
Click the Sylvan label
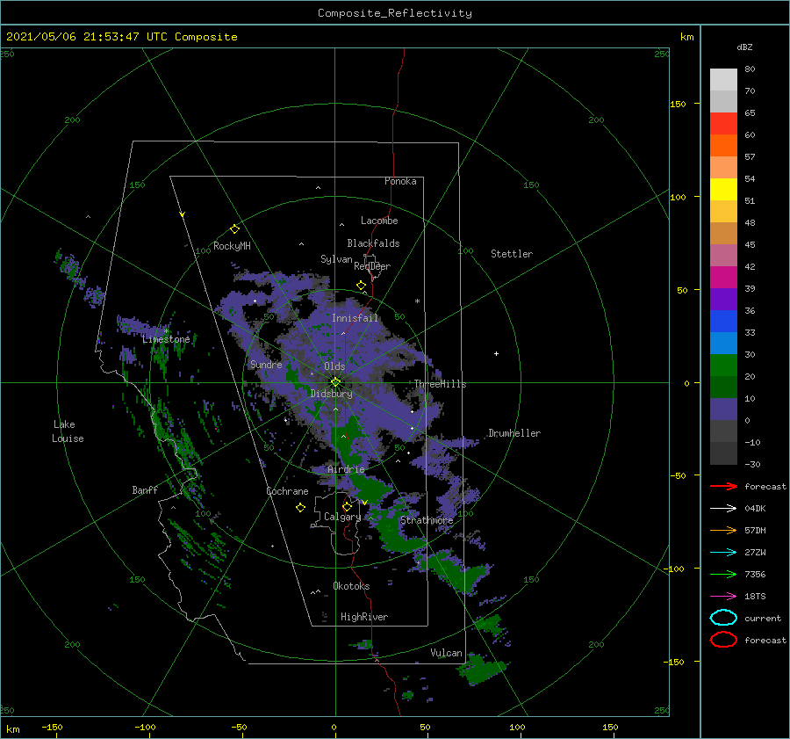click(x=336, y=259)
